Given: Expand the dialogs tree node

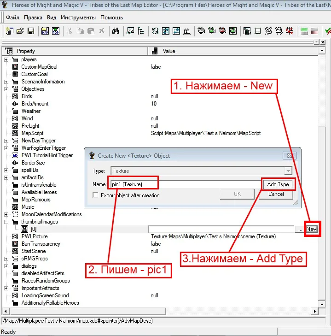Looking at the screenshot, I should pyautogui.click(x=6, y=266).
